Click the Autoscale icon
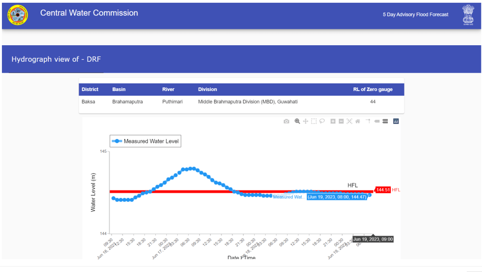 [x=349, y=121]
